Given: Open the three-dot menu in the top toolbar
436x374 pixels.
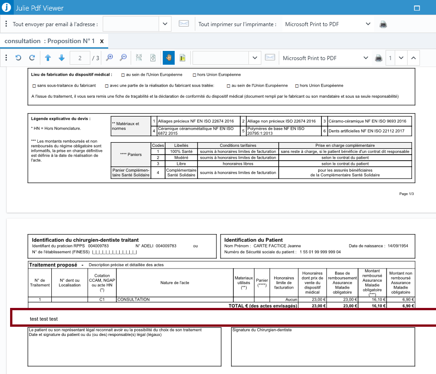Looking at the screenshot, I should 6,24.
